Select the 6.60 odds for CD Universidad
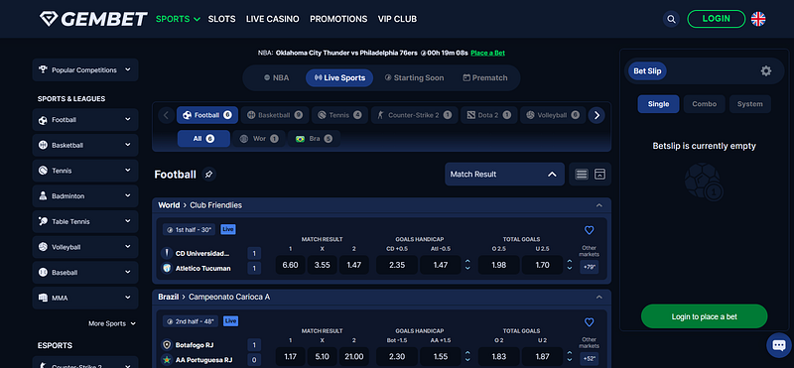The width and height of the screenshot is (794, 368). (290, 265)
